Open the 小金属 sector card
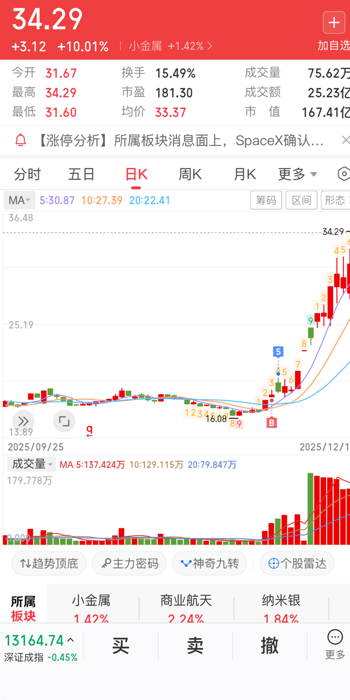The height and width of the screenshot is (700, 350). [x=91, y=608]
